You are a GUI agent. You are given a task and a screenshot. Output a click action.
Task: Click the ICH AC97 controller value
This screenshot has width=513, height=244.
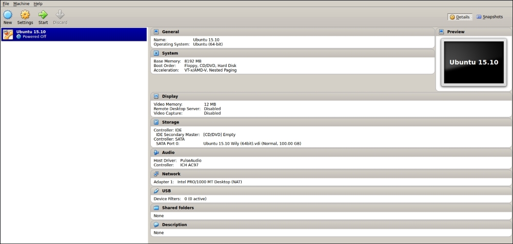point(189,165)
